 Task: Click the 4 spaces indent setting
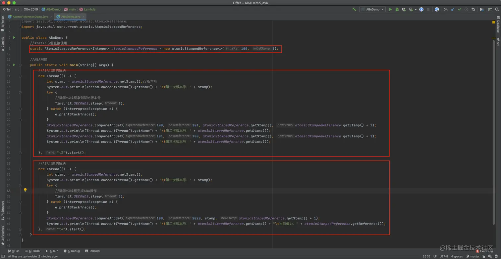point(457,256)
